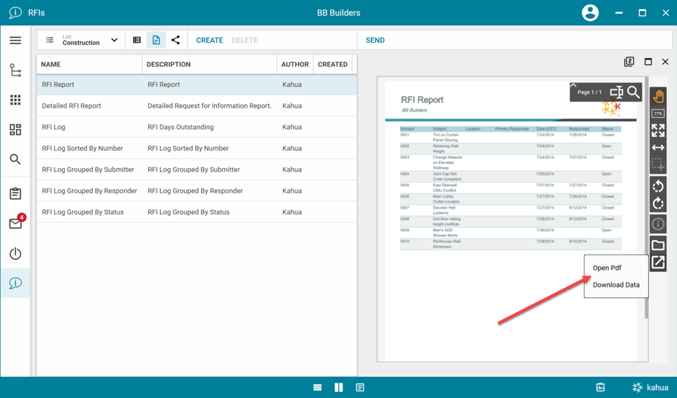Toggle split-pane layout in bottom bar
Image resolution: width=677 pixels, height=398 pixels.
(x=338, y=387)
